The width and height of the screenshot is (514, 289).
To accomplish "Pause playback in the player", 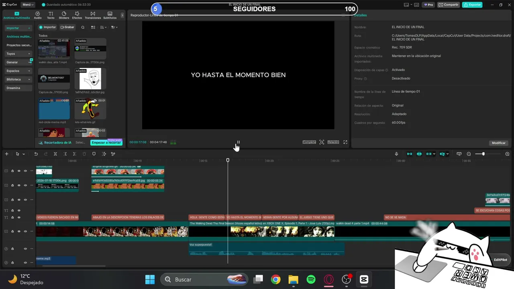I will click(x=238, y=142).
